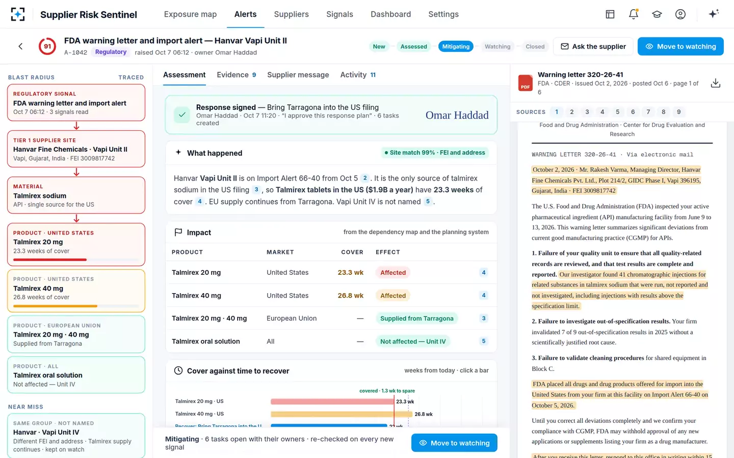Go back with the left chevron
734x458 pixels.
(20, 46)
